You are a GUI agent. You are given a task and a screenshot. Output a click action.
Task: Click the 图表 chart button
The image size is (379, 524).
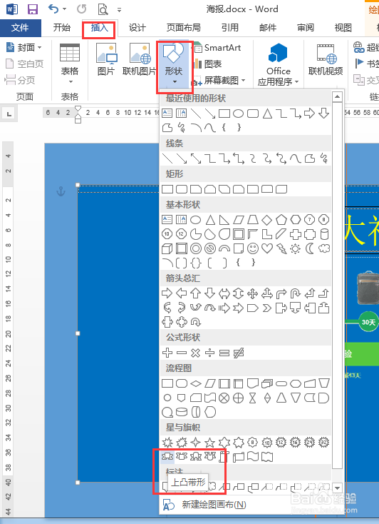coord(208,64)
